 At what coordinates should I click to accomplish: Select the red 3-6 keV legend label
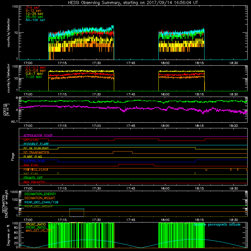pyautogui.click(x=33, y=8)
